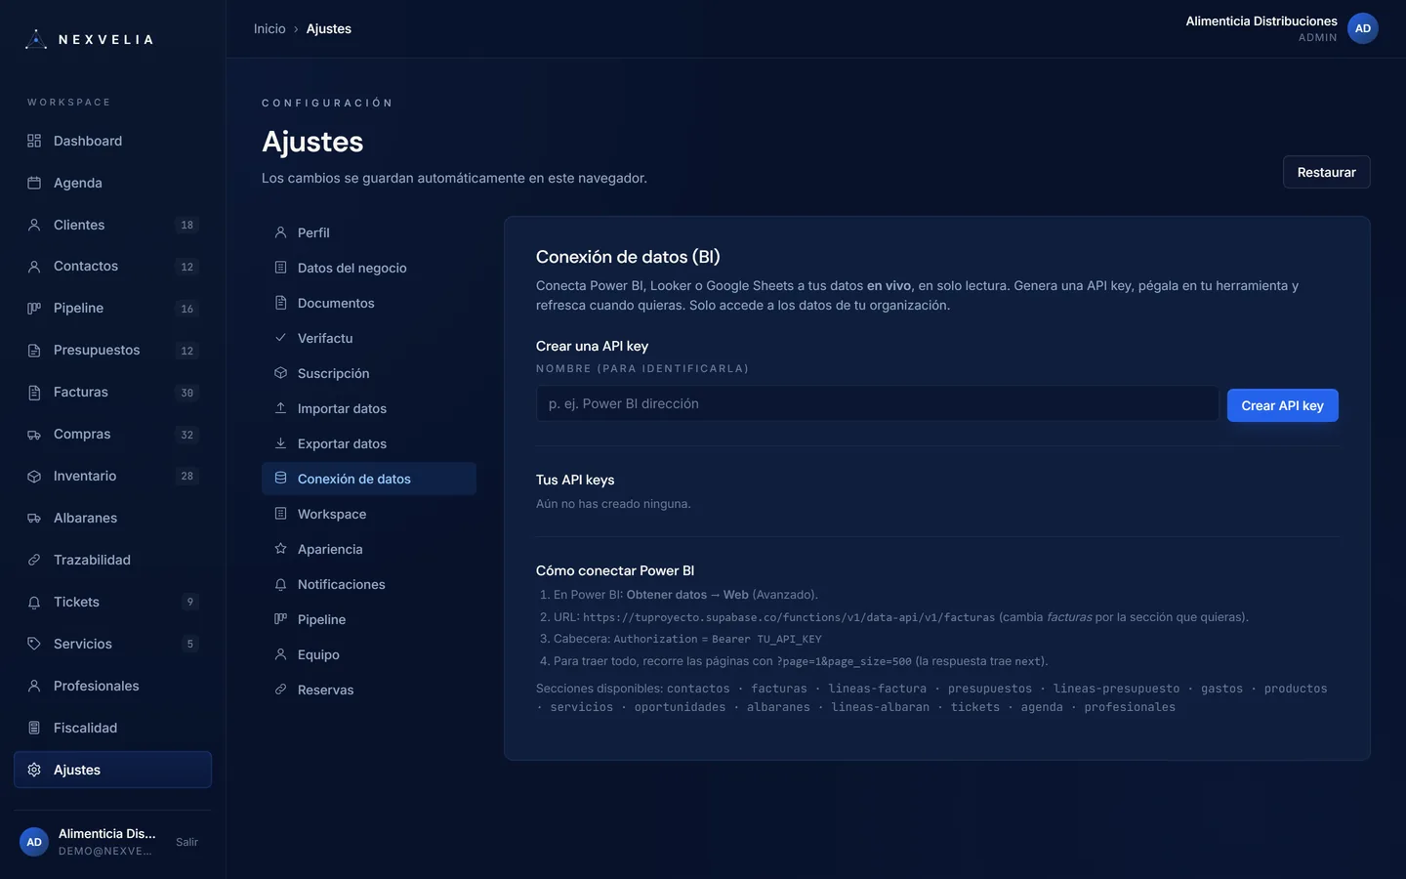Click the Trazabilidad link icon
This screenshot has width=1406, height=879.
pos(34,560)
